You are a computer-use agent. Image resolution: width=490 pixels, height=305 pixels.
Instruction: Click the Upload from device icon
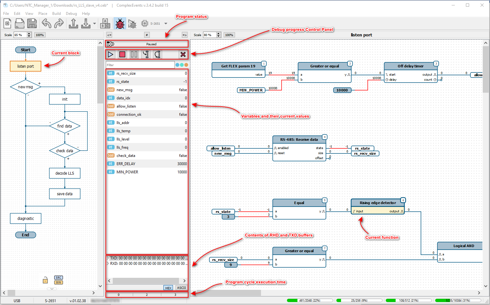(x=73, y=24)
